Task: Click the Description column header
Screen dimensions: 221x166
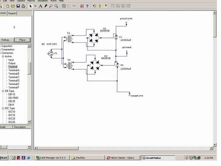Action: tap(22, 127)
